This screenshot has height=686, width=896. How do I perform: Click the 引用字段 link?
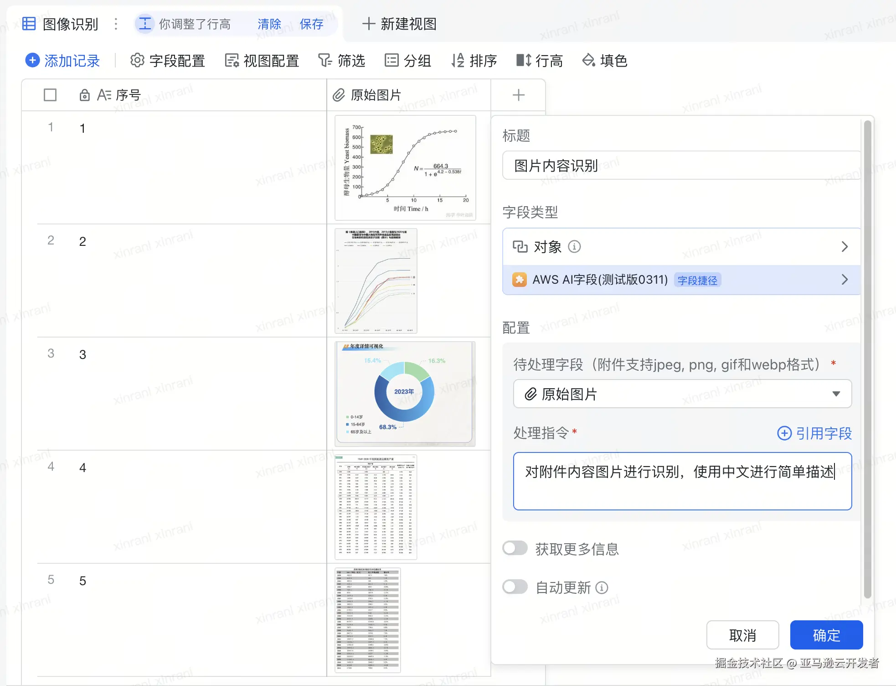tap(814, 433)
